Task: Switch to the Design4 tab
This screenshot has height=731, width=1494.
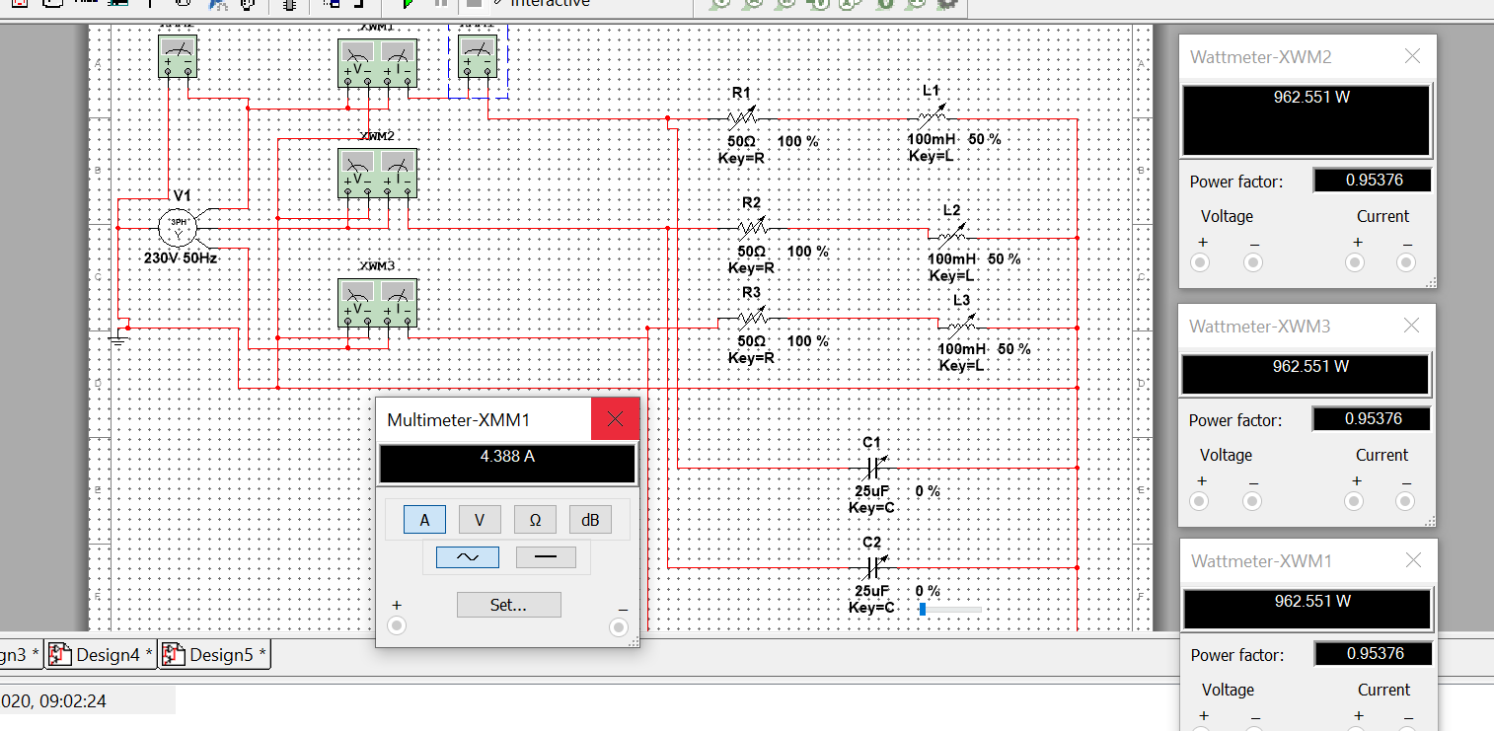Action: click(x=99, y=654)
